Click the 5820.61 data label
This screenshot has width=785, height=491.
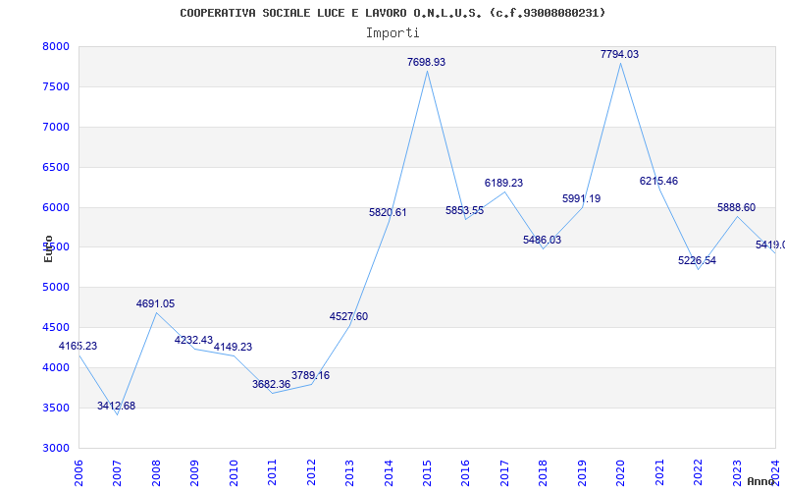(388, 212)
